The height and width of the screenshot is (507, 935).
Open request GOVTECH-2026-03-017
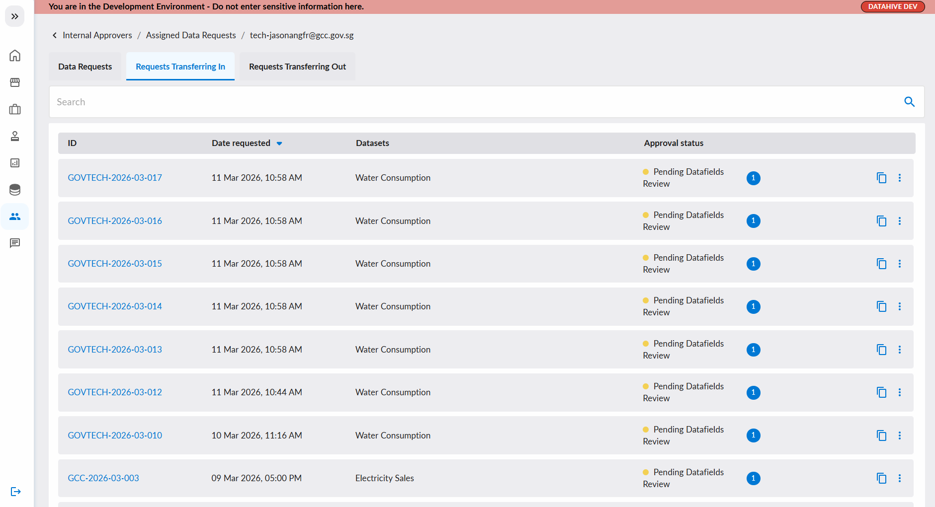(x=115, y=178)
